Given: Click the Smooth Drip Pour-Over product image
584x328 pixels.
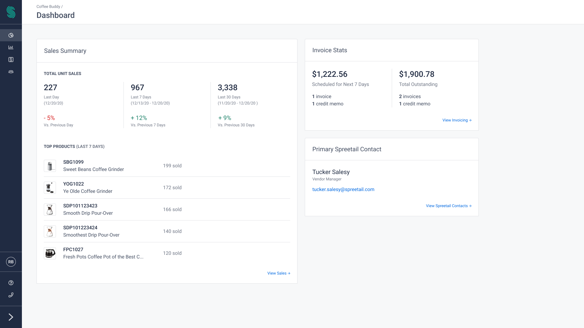Looking at the screenshot, I should click(x=50, y=210).
